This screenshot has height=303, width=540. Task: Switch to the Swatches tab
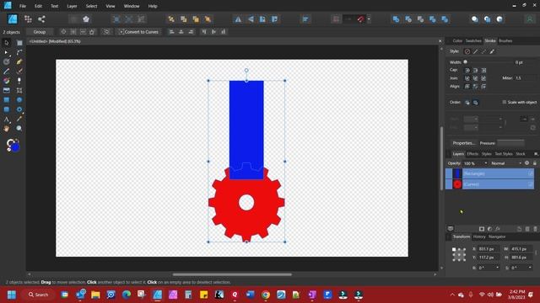pyautogui.click(x=473, y=41)
